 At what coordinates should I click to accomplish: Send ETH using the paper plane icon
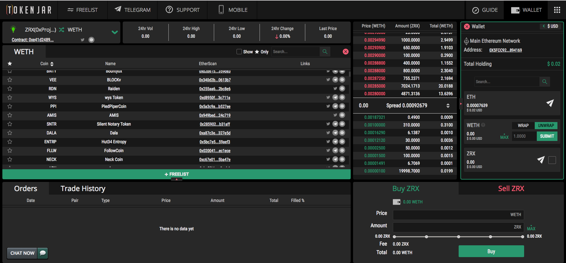(x=550, y=103)
